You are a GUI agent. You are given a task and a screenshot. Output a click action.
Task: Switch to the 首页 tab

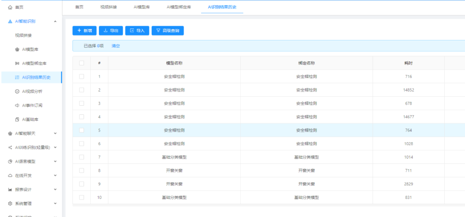(79, 7)
